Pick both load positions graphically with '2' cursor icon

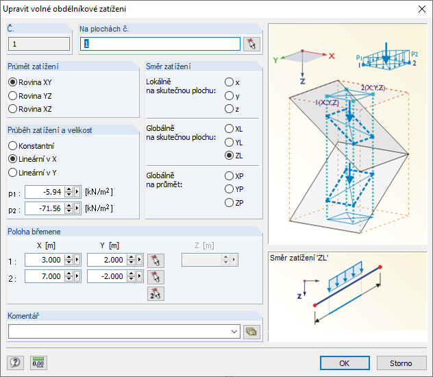pos(156,294)
